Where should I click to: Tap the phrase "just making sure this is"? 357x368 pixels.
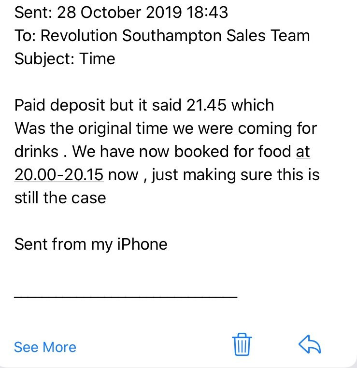coord(236,175)
